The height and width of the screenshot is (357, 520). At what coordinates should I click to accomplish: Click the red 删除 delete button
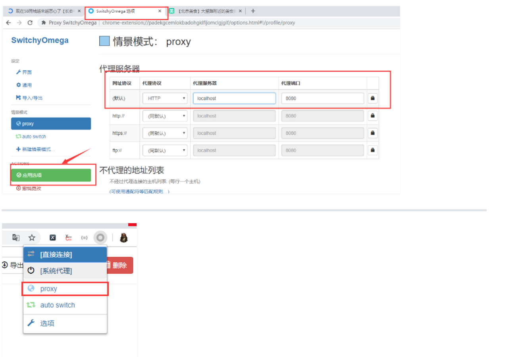(119, 265)
